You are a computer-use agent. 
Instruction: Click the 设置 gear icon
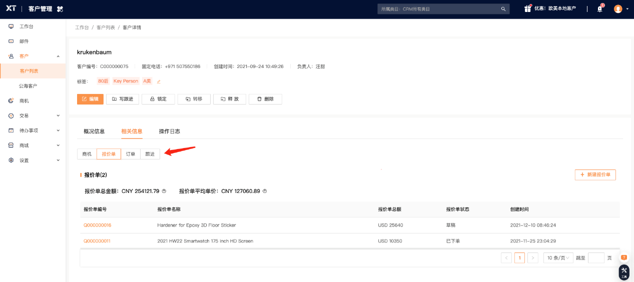11,160
